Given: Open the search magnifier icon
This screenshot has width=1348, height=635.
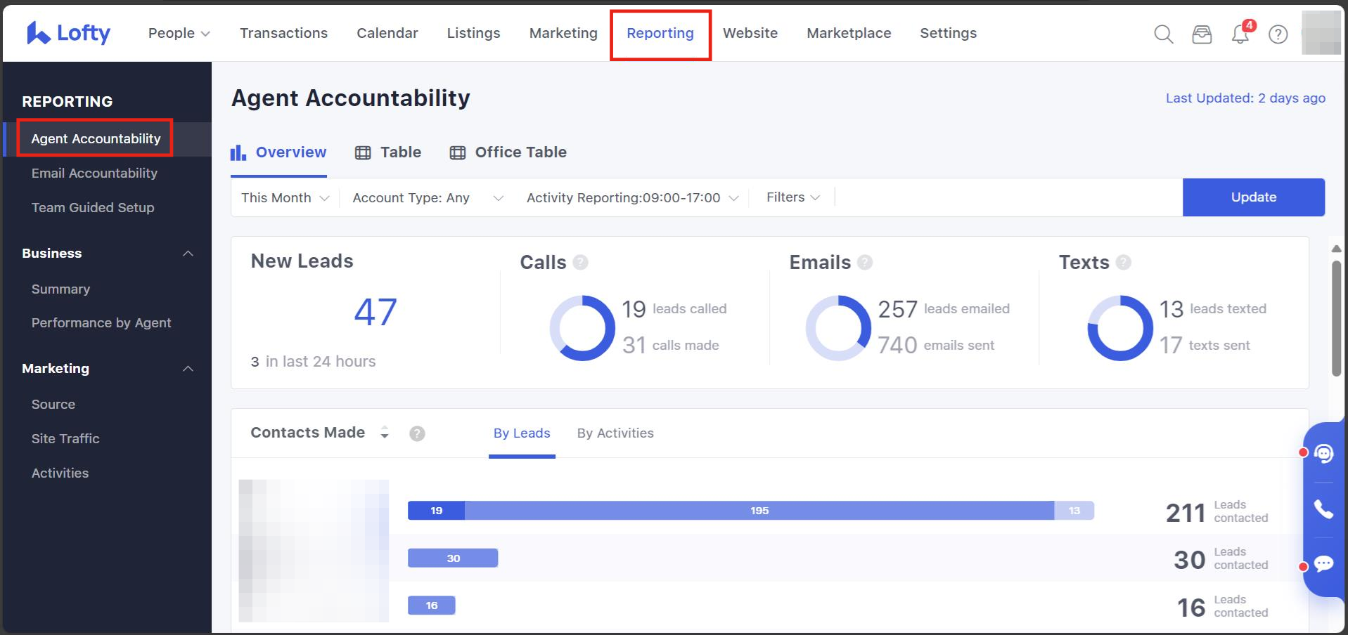Looking at the screenshot, I should pos(1164,34).
